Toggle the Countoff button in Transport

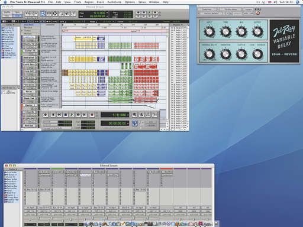coord(148,115)
